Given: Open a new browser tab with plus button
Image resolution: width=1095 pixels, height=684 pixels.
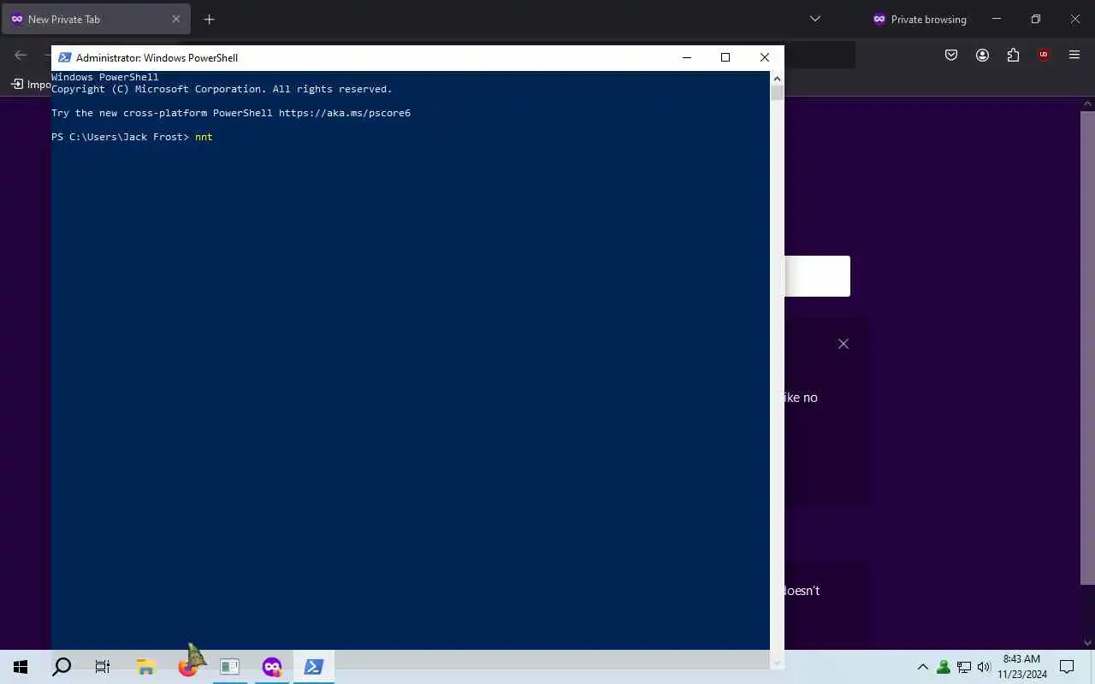Looking at the screenshot, I should 210,19.
